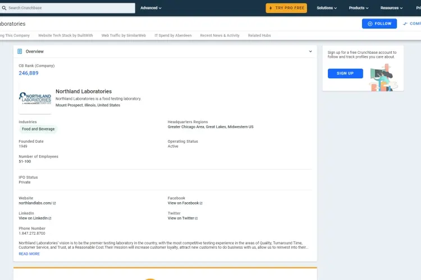Click external link icon beside View on Twitter
The height and width of the screenshot is (280, 421).
tap(196, 218)
